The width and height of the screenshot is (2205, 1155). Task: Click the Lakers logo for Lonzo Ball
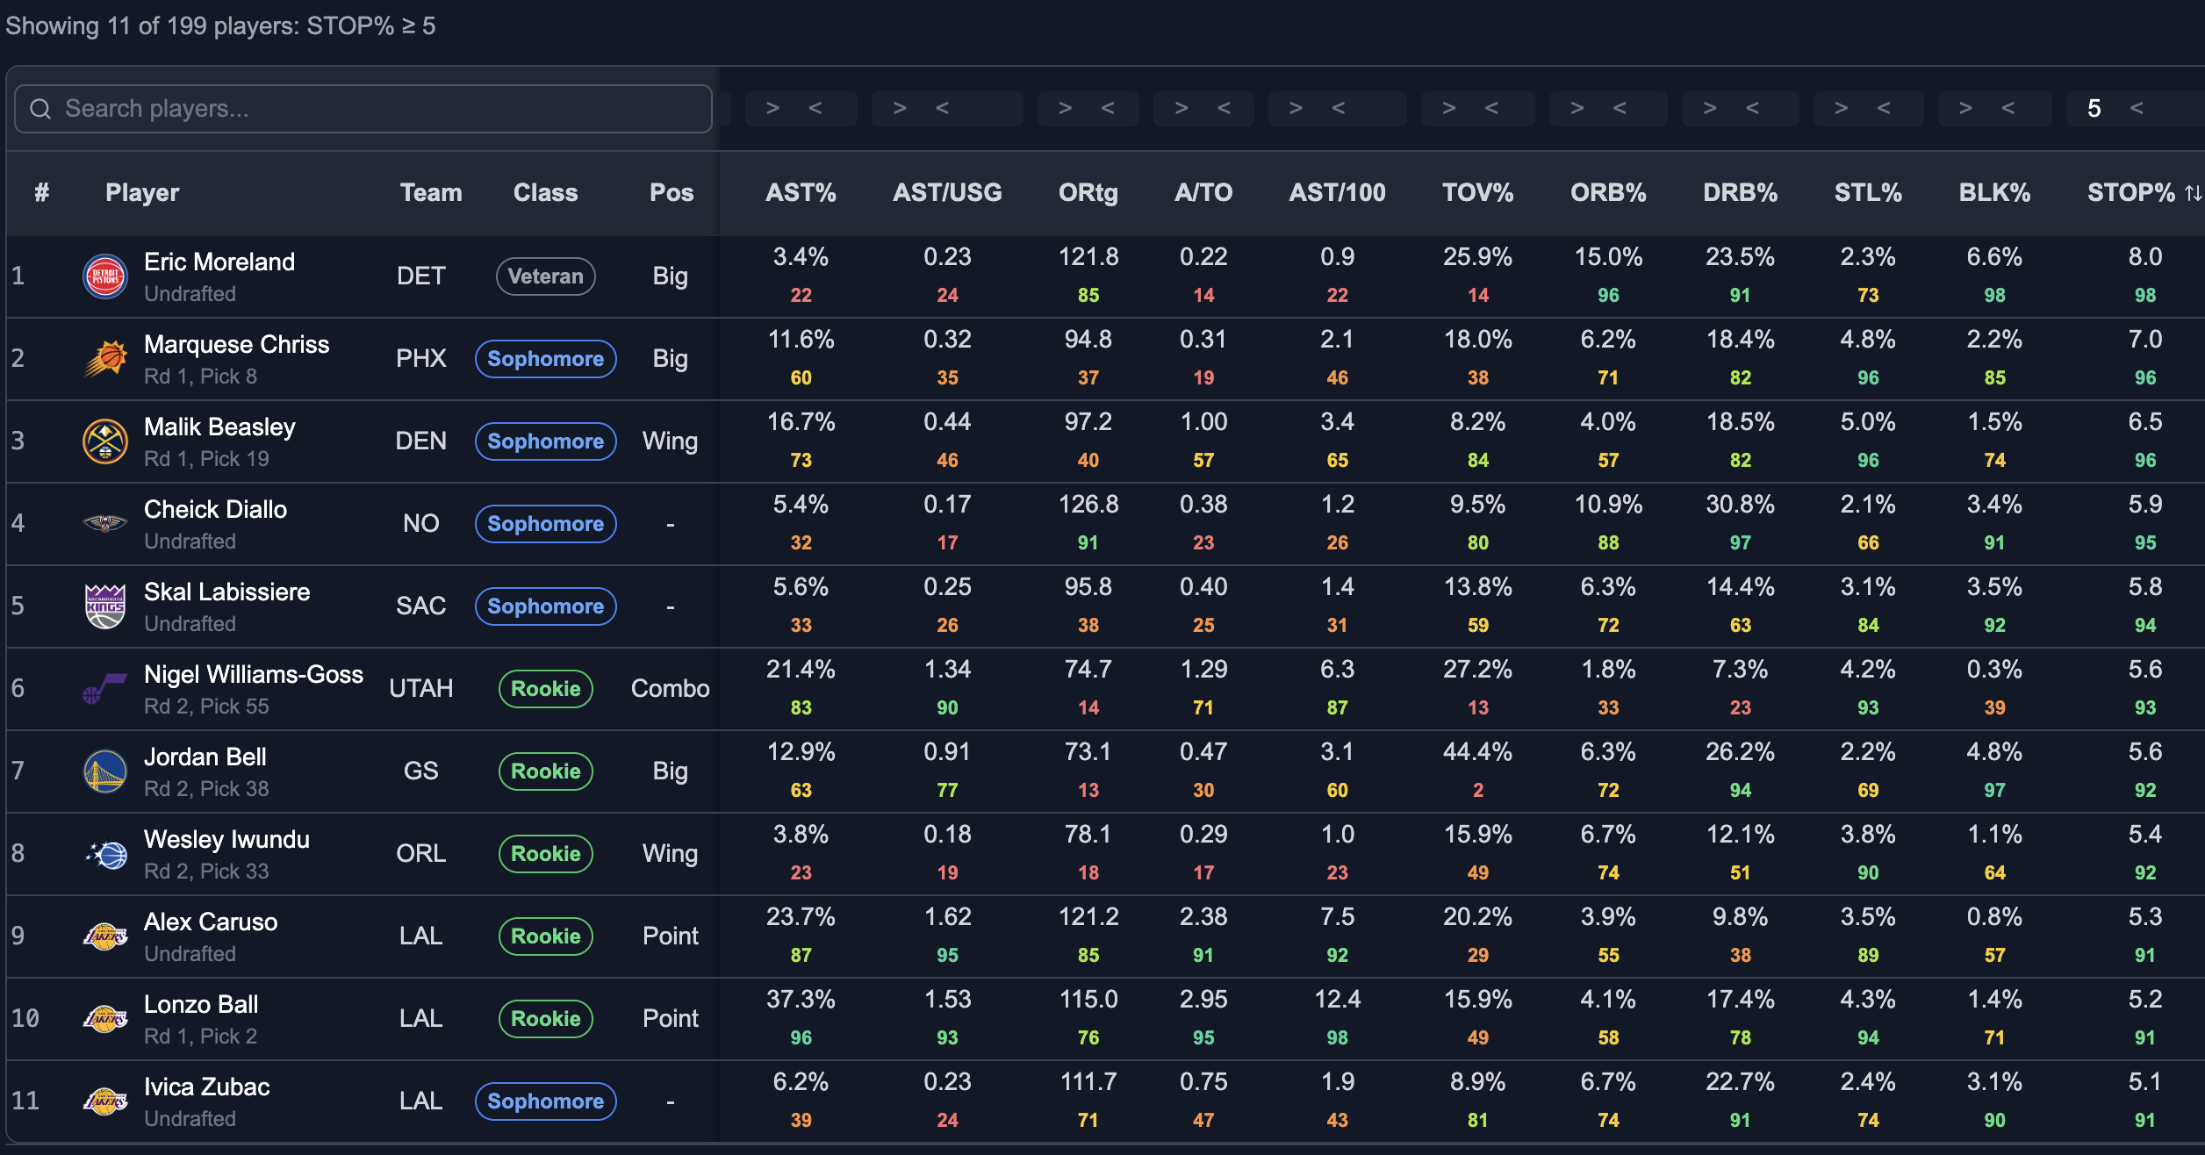tap(105, 1019)
